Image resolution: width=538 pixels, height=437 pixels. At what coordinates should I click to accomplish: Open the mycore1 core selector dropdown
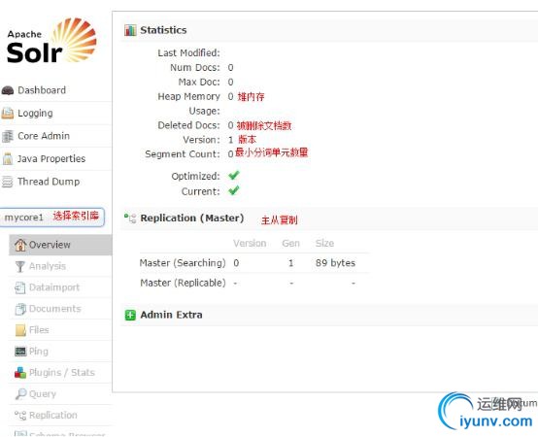tap(52, 218)
